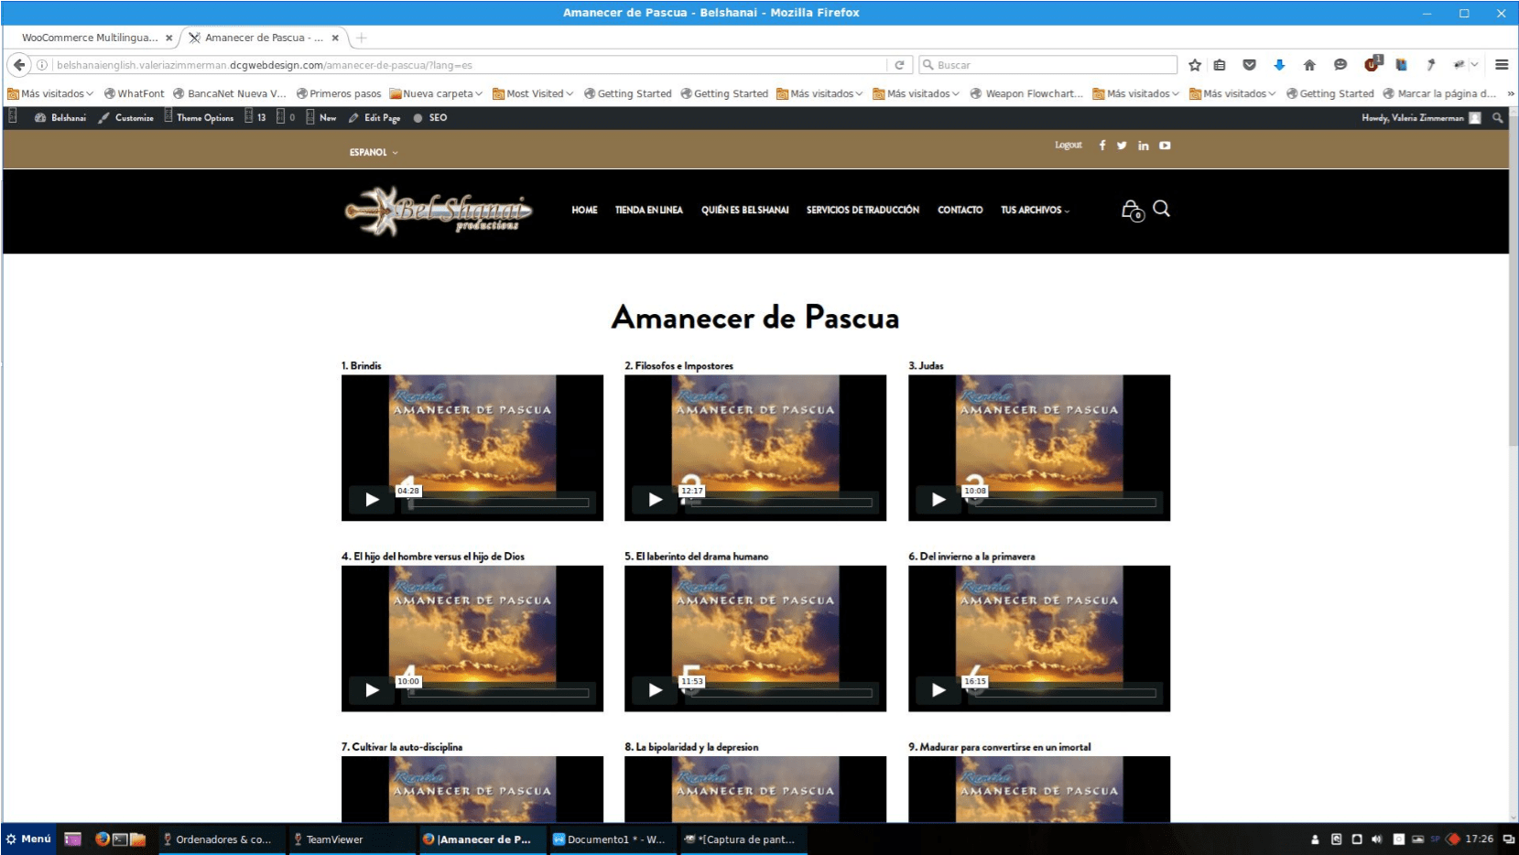This screenshot has height=855, width=1519.
Task: Open the WhatFont bookmark
Action: tap(134, 93)
